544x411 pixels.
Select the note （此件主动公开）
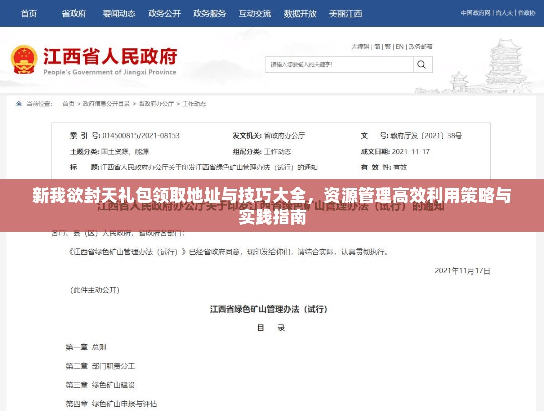coord(95,290)
